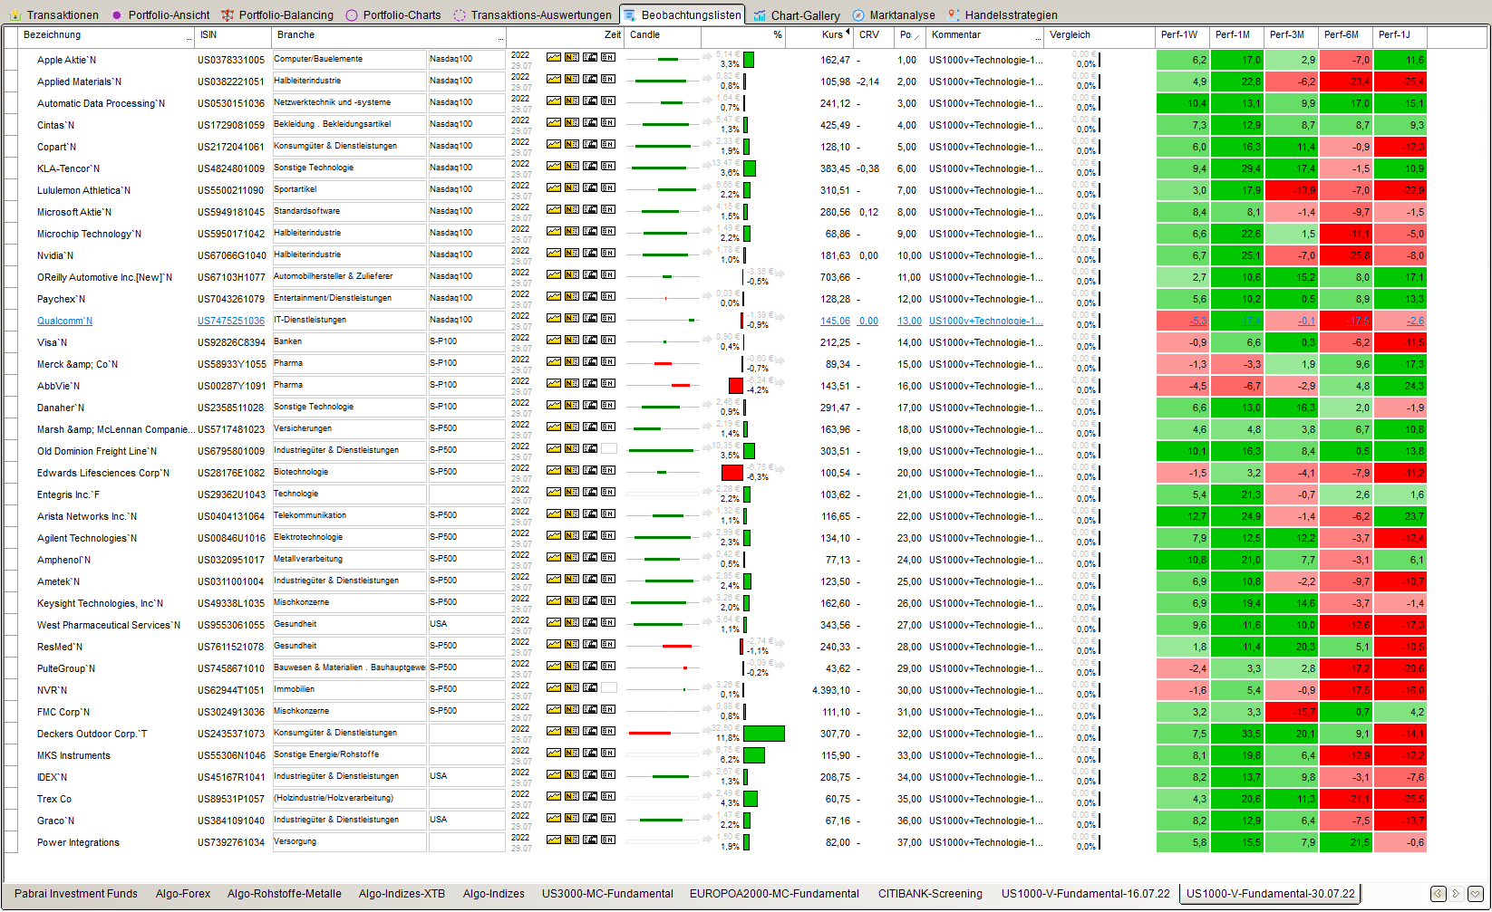Click the EN note icon in the Trex Co row
Image resolution: width=1492 pixels, height=912 pixels.
click(608, 796)
